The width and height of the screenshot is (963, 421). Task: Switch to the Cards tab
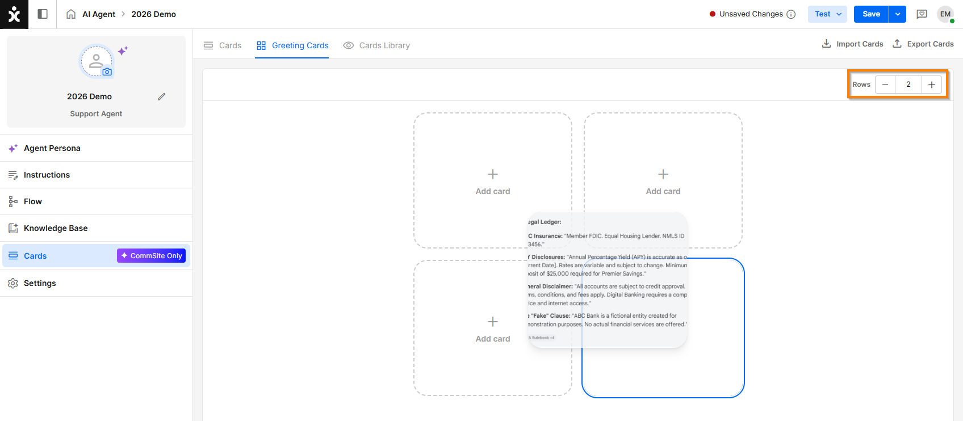pos(223,45)
